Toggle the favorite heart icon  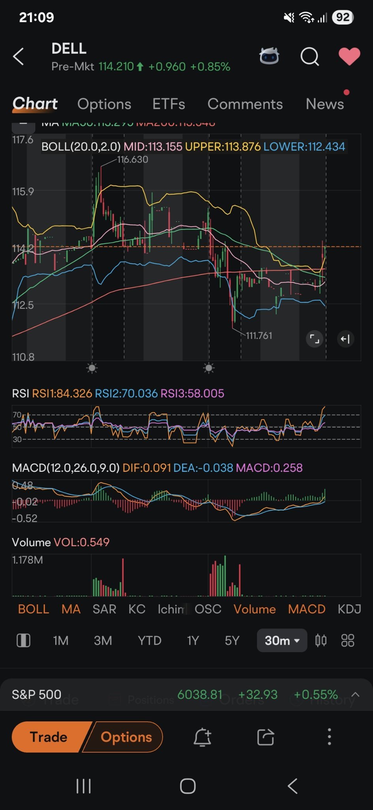pos(349,56)
